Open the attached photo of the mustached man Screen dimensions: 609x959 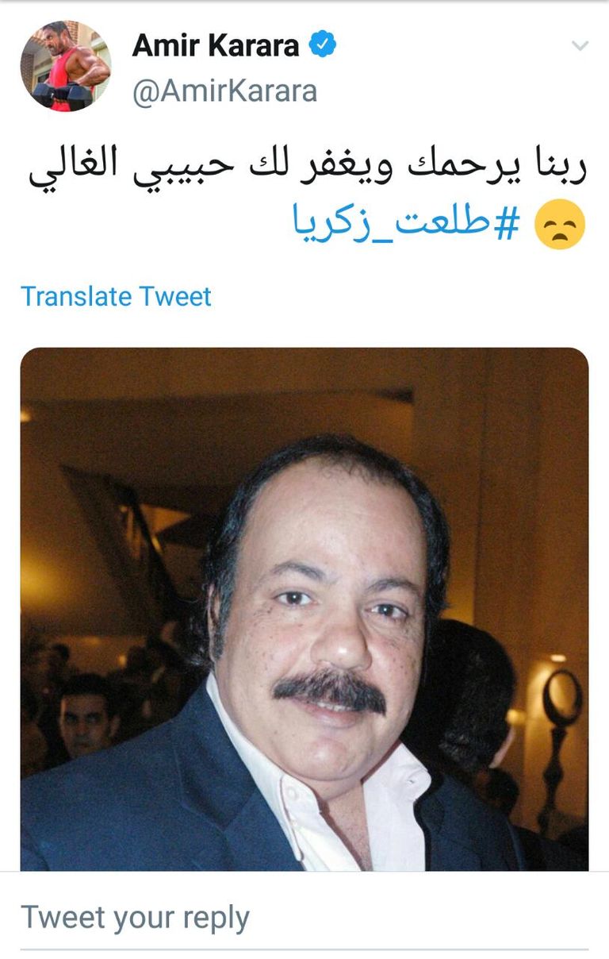tap(304, 609)
